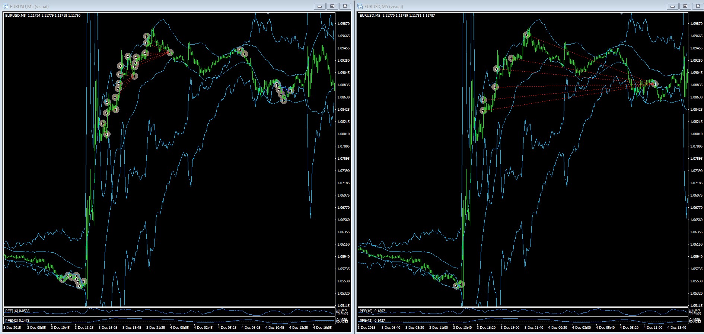Click the 1.05530 price label on the right chart
This screenshot has height=334, width=704.
[696, 281]
